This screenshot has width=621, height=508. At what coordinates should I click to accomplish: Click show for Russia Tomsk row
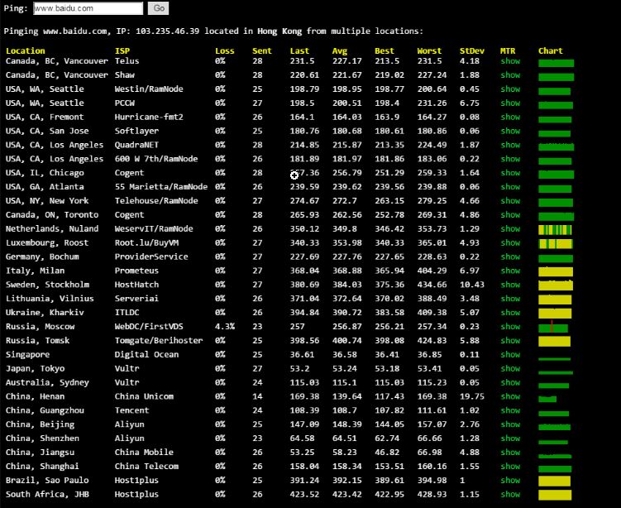click(x=510, y=340)
